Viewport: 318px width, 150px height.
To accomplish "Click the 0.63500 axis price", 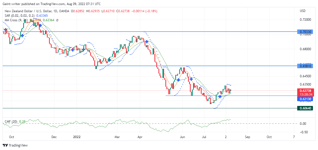I will click(305, 84).
